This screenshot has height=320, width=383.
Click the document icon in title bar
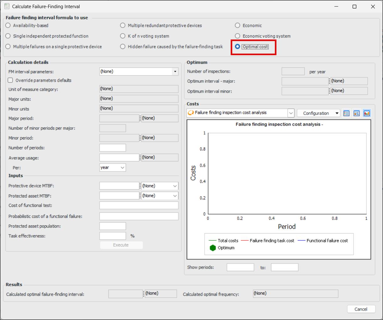[x=7, y=6]
